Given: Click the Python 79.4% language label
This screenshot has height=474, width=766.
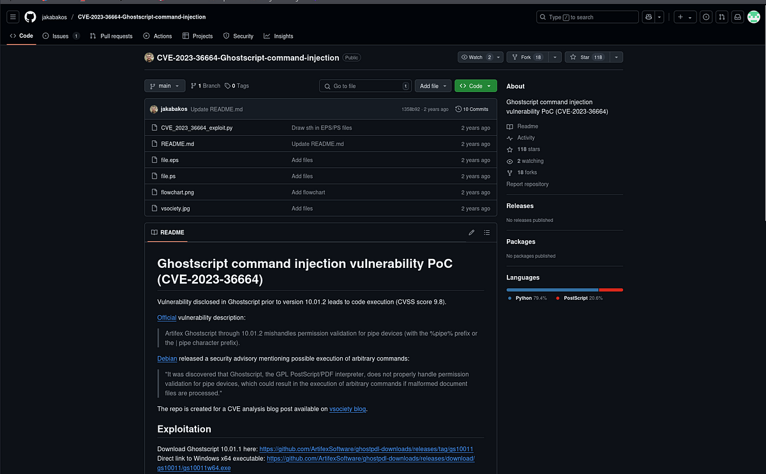Looking at the screenshot, I should [527, 298].
